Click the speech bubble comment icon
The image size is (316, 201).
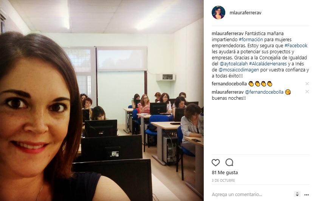coord(229,162)
